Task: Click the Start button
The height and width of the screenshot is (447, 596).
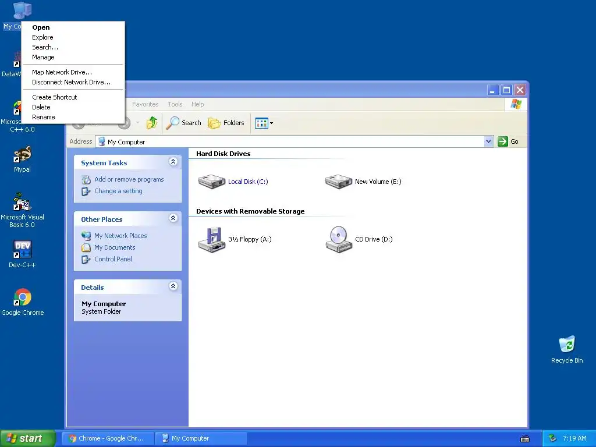Action: [x=28, y=438]
